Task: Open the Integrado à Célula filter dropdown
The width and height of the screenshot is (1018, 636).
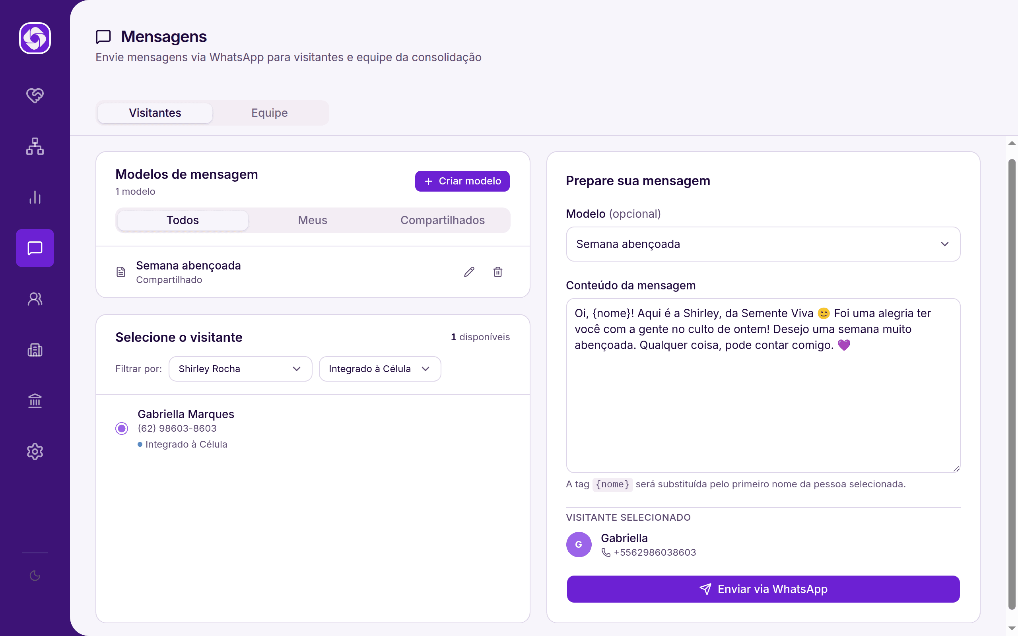Action: point(380,369)
